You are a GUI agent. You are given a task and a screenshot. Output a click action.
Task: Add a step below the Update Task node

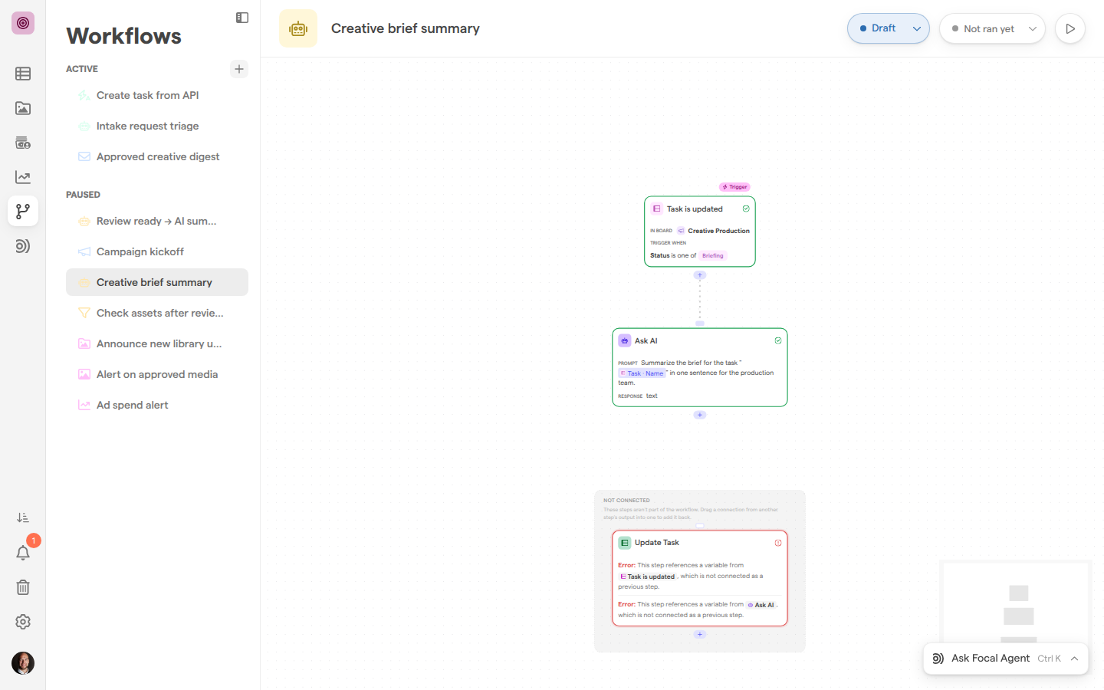click(x=700, y=634)
